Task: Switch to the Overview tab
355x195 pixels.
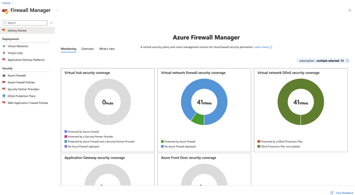Action: (87, 49)
